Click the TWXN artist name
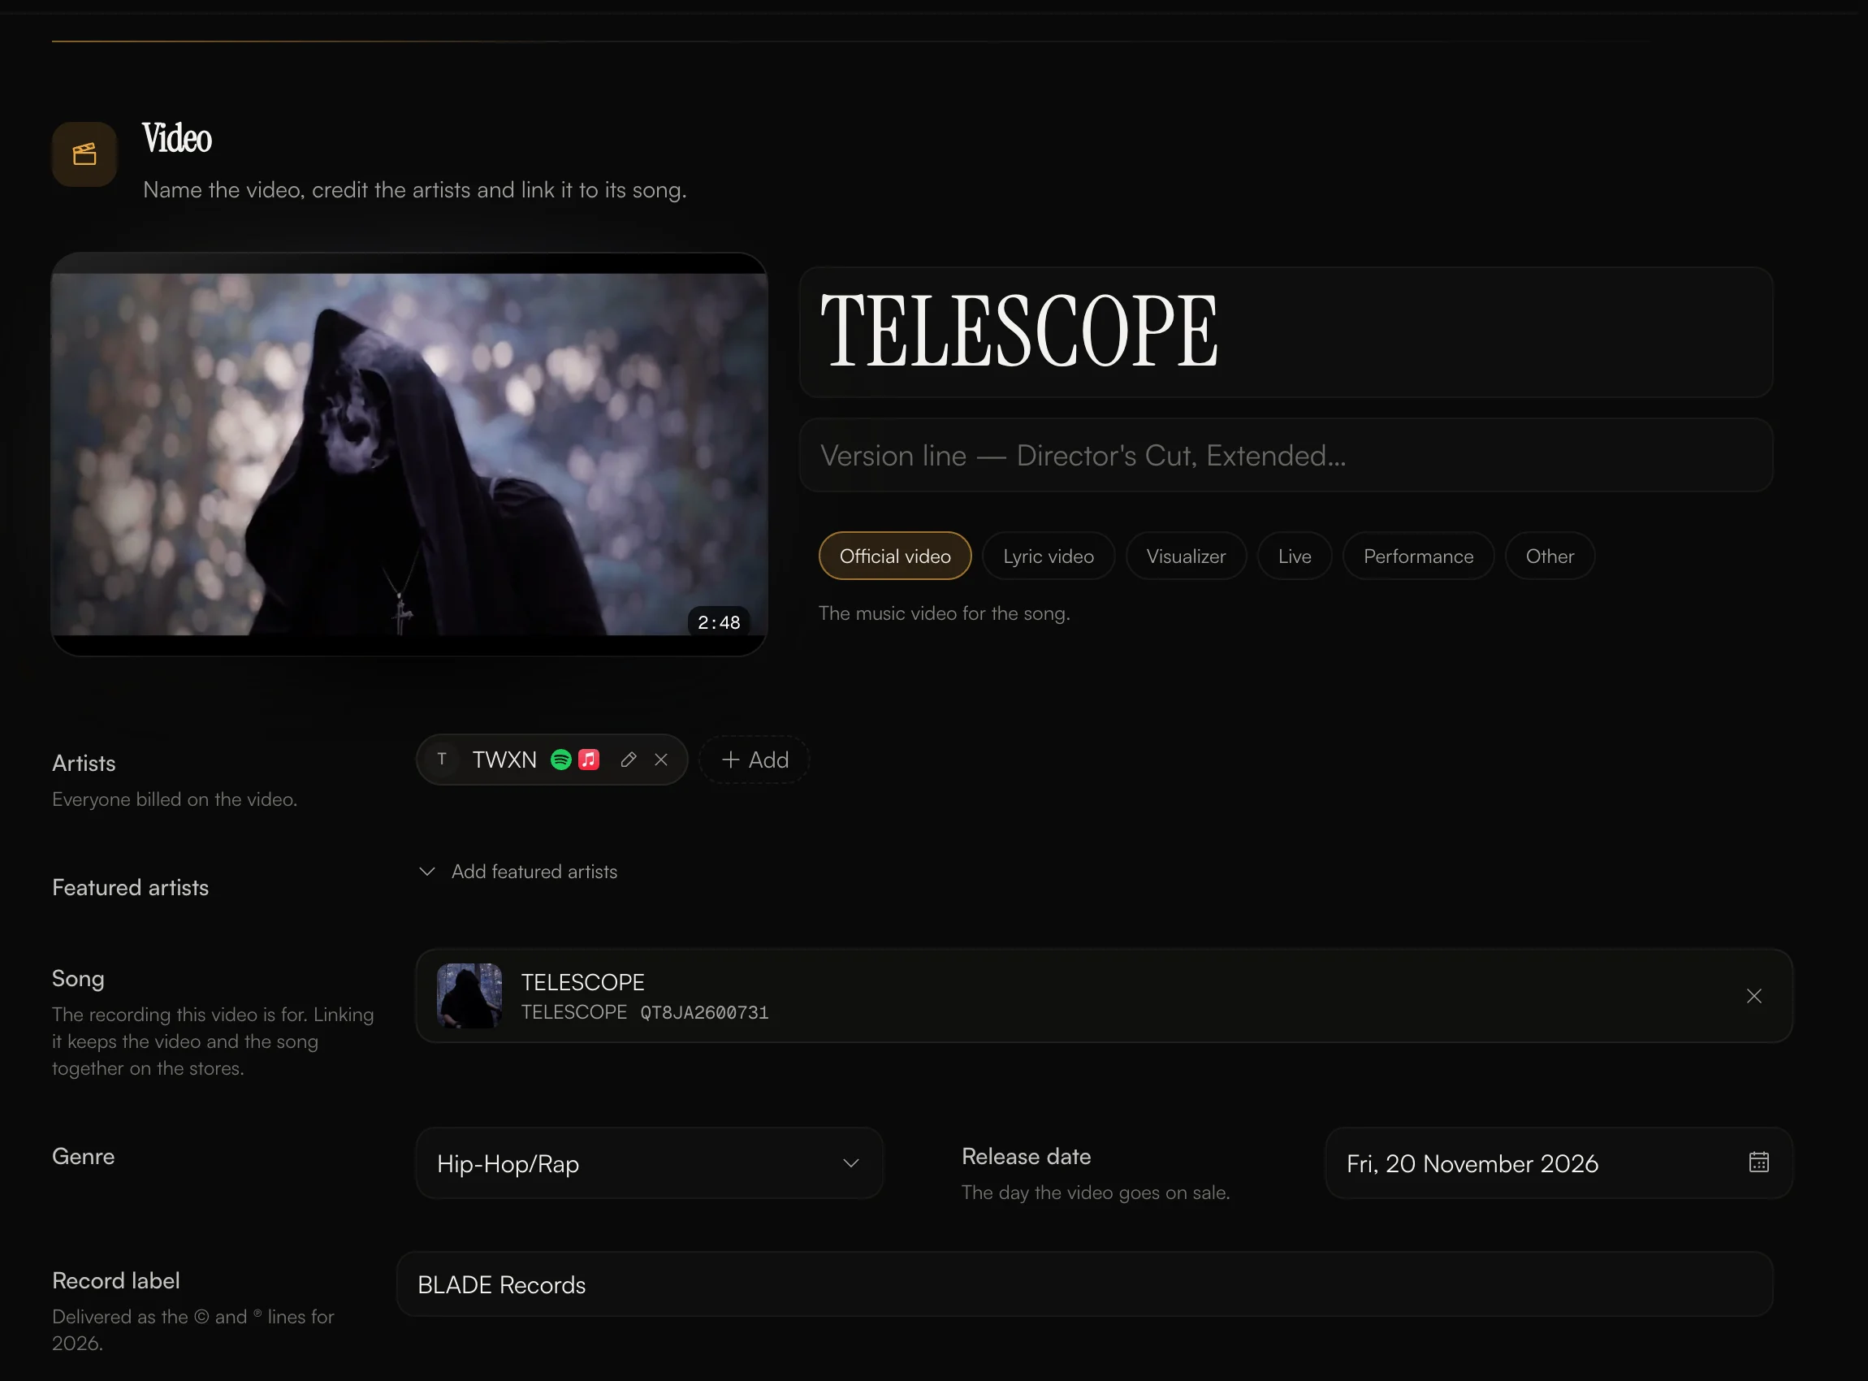This screenshot has height=1381, width=1868. [504, 759]
